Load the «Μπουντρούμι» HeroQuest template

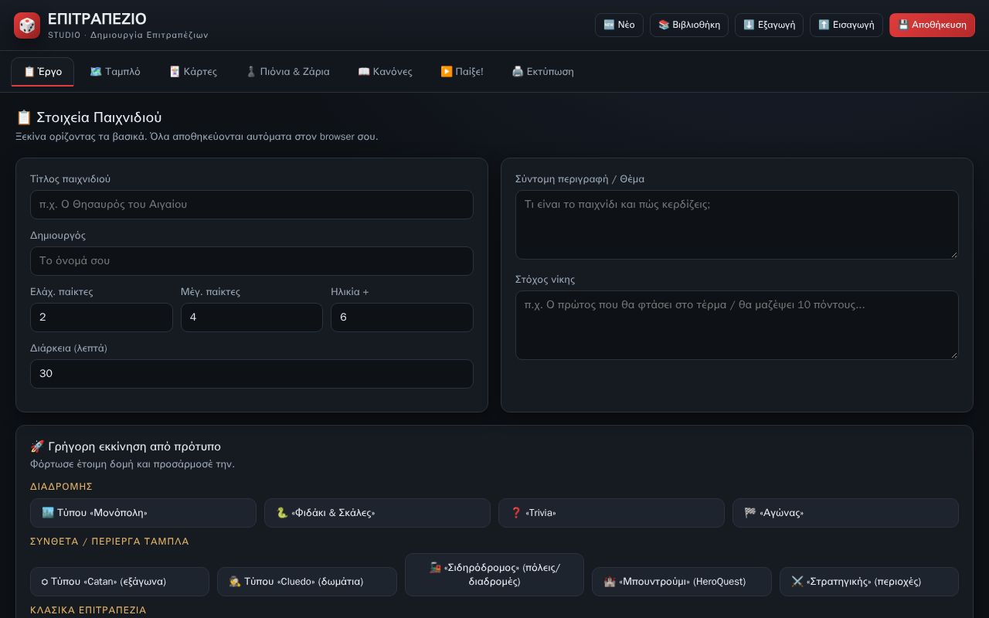click(x=681, y=582)
